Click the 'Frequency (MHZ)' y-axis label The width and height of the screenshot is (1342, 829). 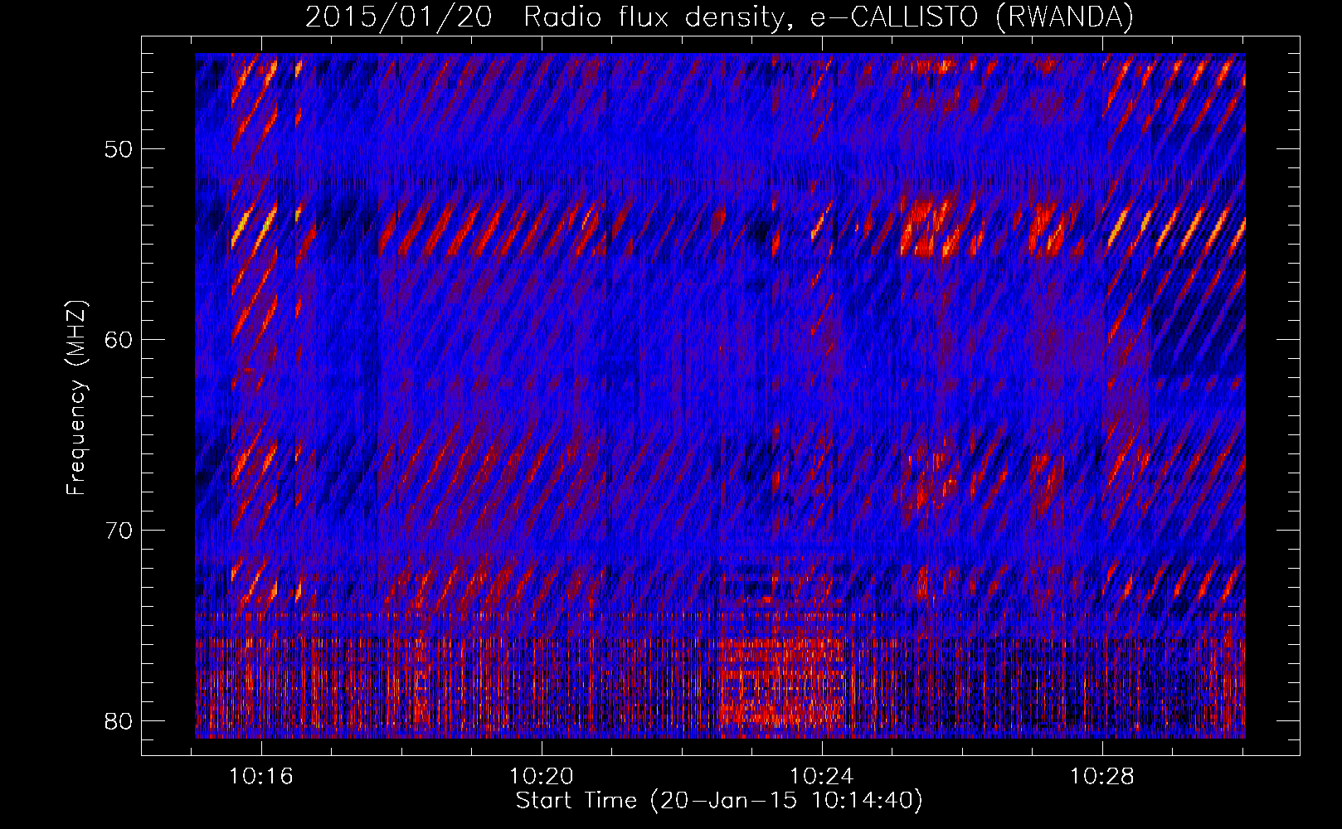coord(76,398)
